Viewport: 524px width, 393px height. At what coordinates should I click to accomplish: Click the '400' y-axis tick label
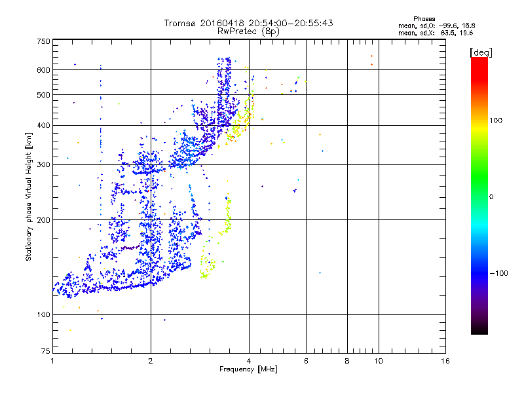43,126
